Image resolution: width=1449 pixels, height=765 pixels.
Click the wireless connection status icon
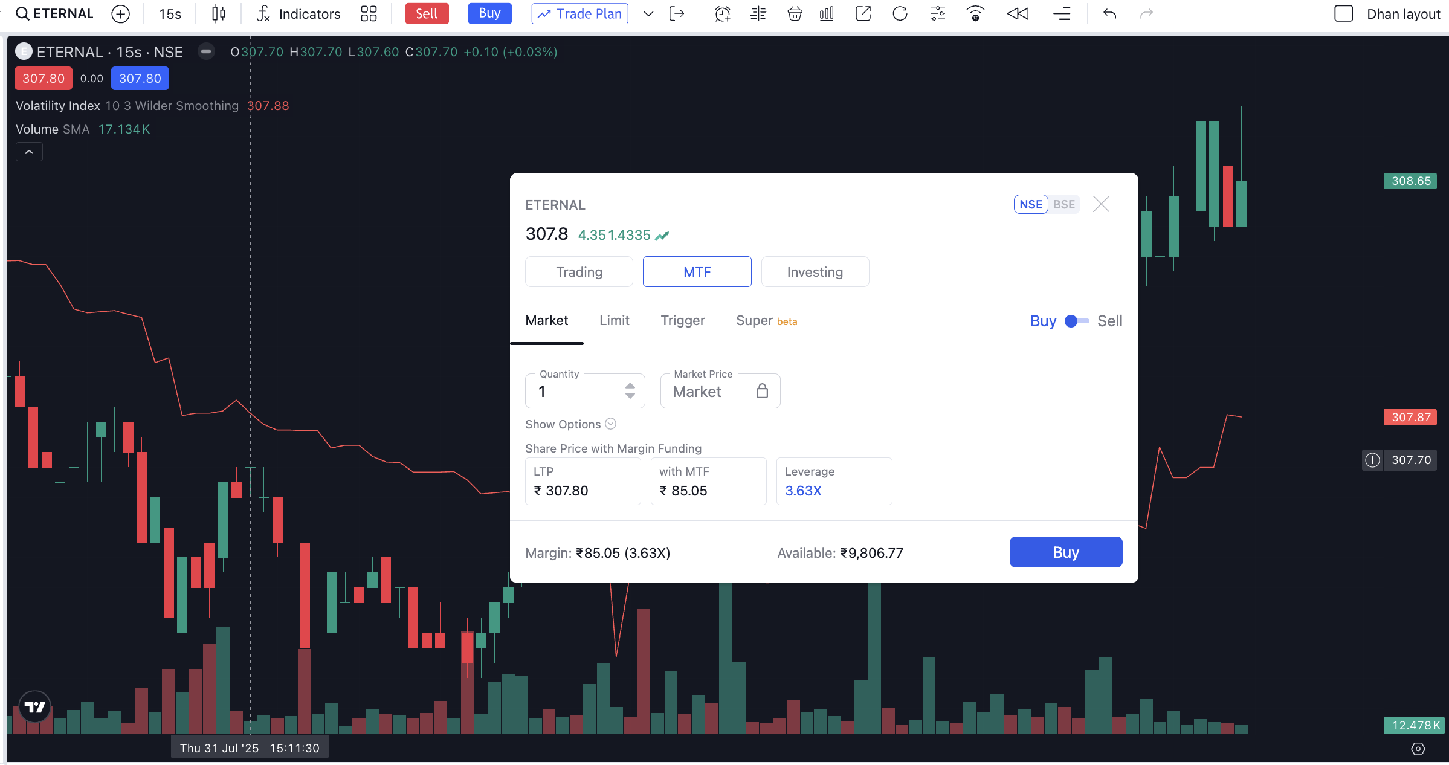[x=975, y=14]
